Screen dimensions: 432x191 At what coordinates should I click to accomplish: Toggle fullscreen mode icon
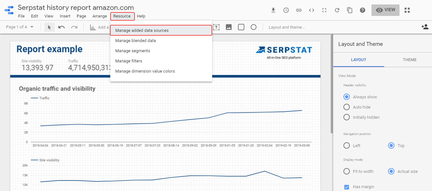click(x=324, y=10)
